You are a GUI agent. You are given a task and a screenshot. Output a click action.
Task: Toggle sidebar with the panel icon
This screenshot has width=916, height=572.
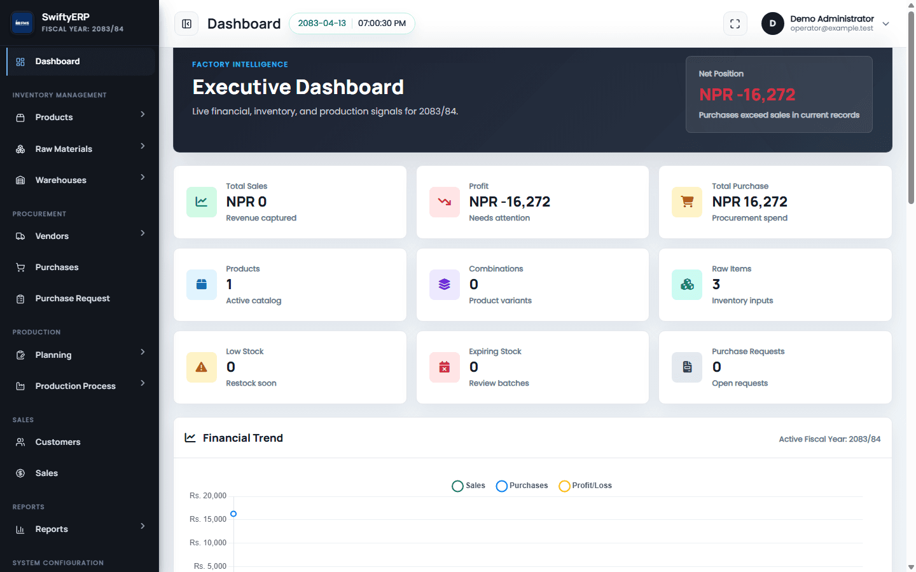(186, 24)
